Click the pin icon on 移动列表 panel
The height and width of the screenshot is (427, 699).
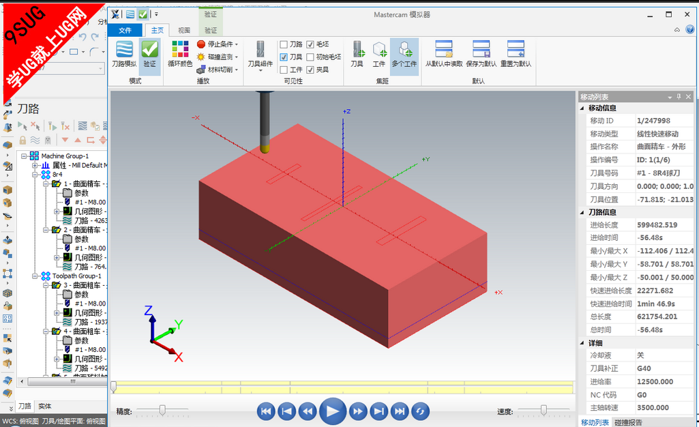(679, 97)
